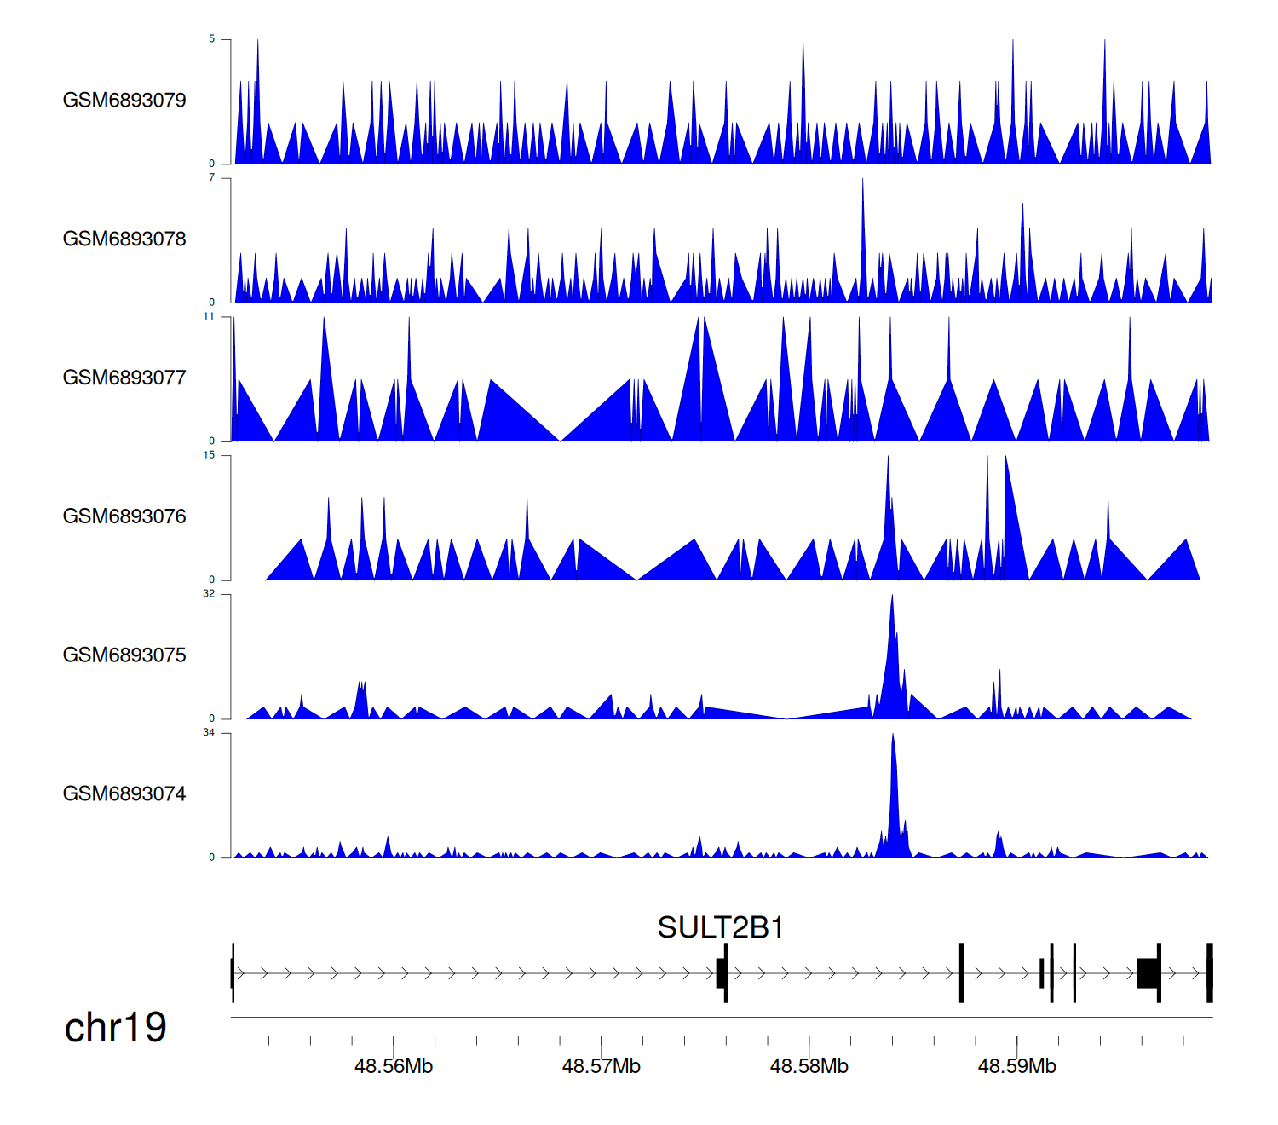Click y-axis maximum value 32
The width and height of the screenshot is (1278, 1125).
[209, 594]
